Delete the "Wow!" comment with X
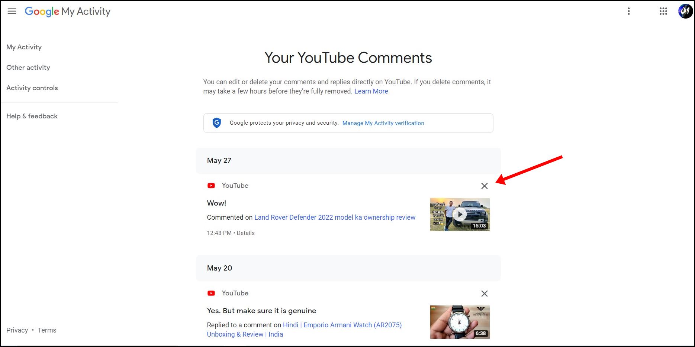This screenshot has width=695, height=347. (485, 186)
